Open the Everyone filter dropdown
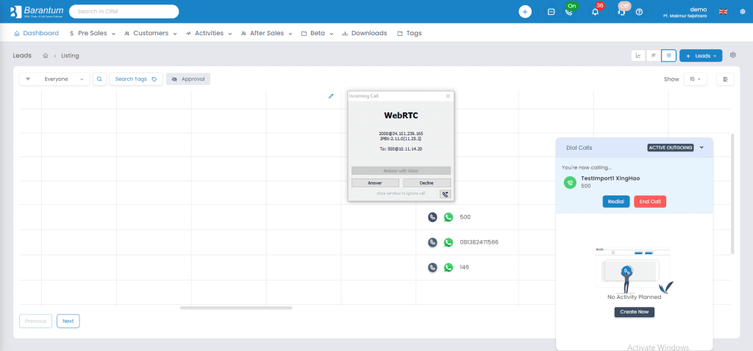 [x=54, y=79]
